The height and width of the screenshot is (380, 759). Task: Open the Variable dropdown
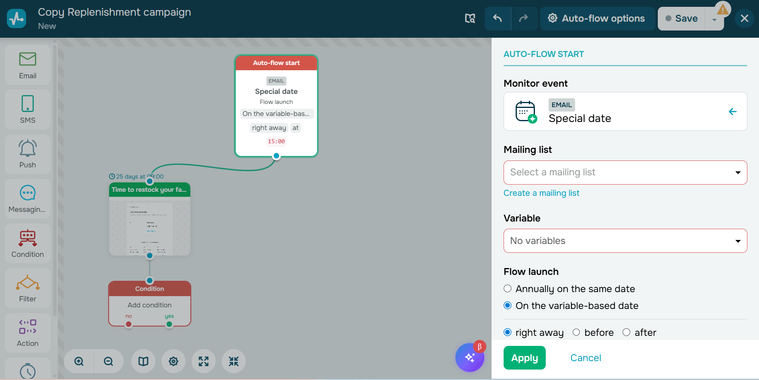[x=625, y=241]
